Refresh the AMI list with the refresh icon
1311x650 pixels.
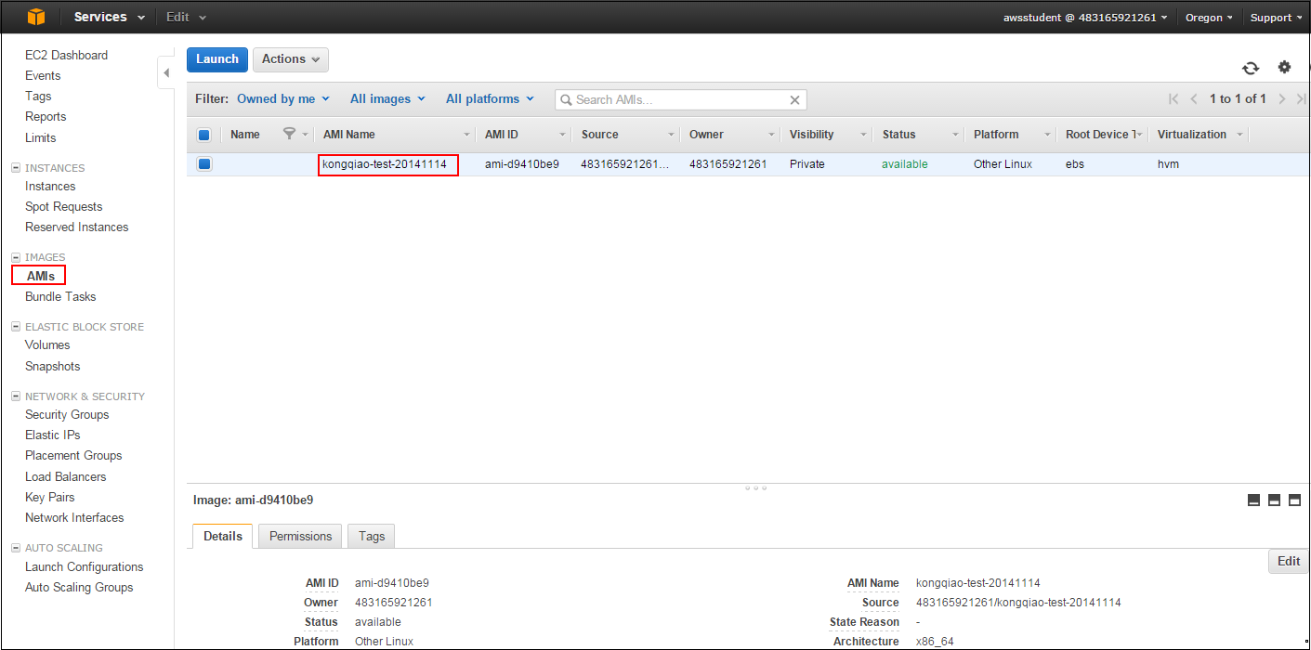[x=1251, y=68]
